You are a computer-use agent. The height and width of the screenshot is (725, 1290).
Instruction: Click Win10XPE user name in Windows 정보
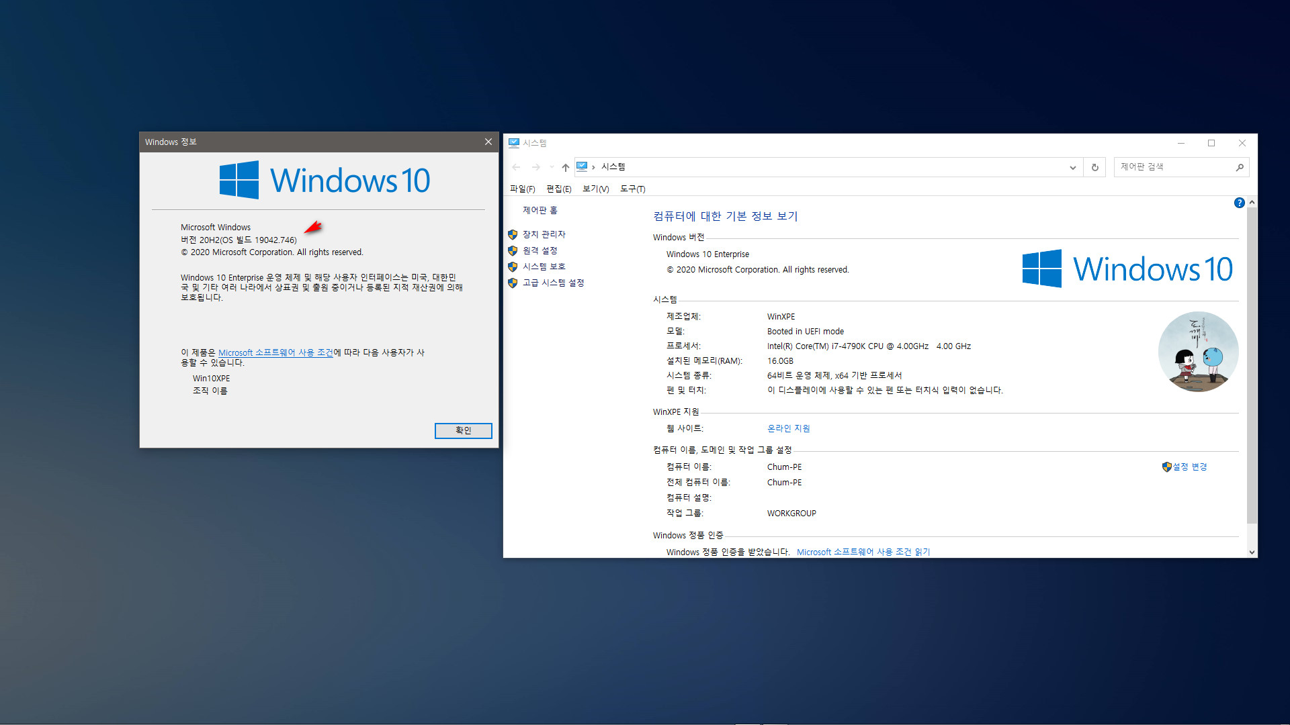[211, 379]
